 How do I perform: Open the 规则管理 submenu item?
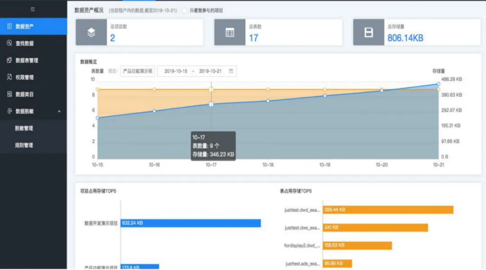(24, 145)
